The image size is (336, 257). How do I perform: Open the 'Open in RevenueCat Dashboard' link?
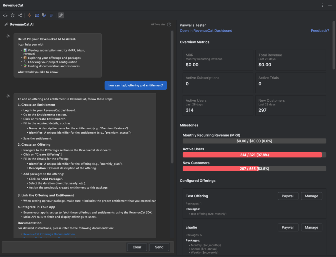coord(206,31)
